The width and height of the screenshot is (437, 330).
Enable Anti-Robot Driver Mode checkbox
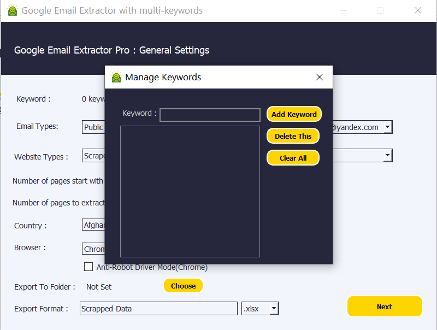coord(88,267)
